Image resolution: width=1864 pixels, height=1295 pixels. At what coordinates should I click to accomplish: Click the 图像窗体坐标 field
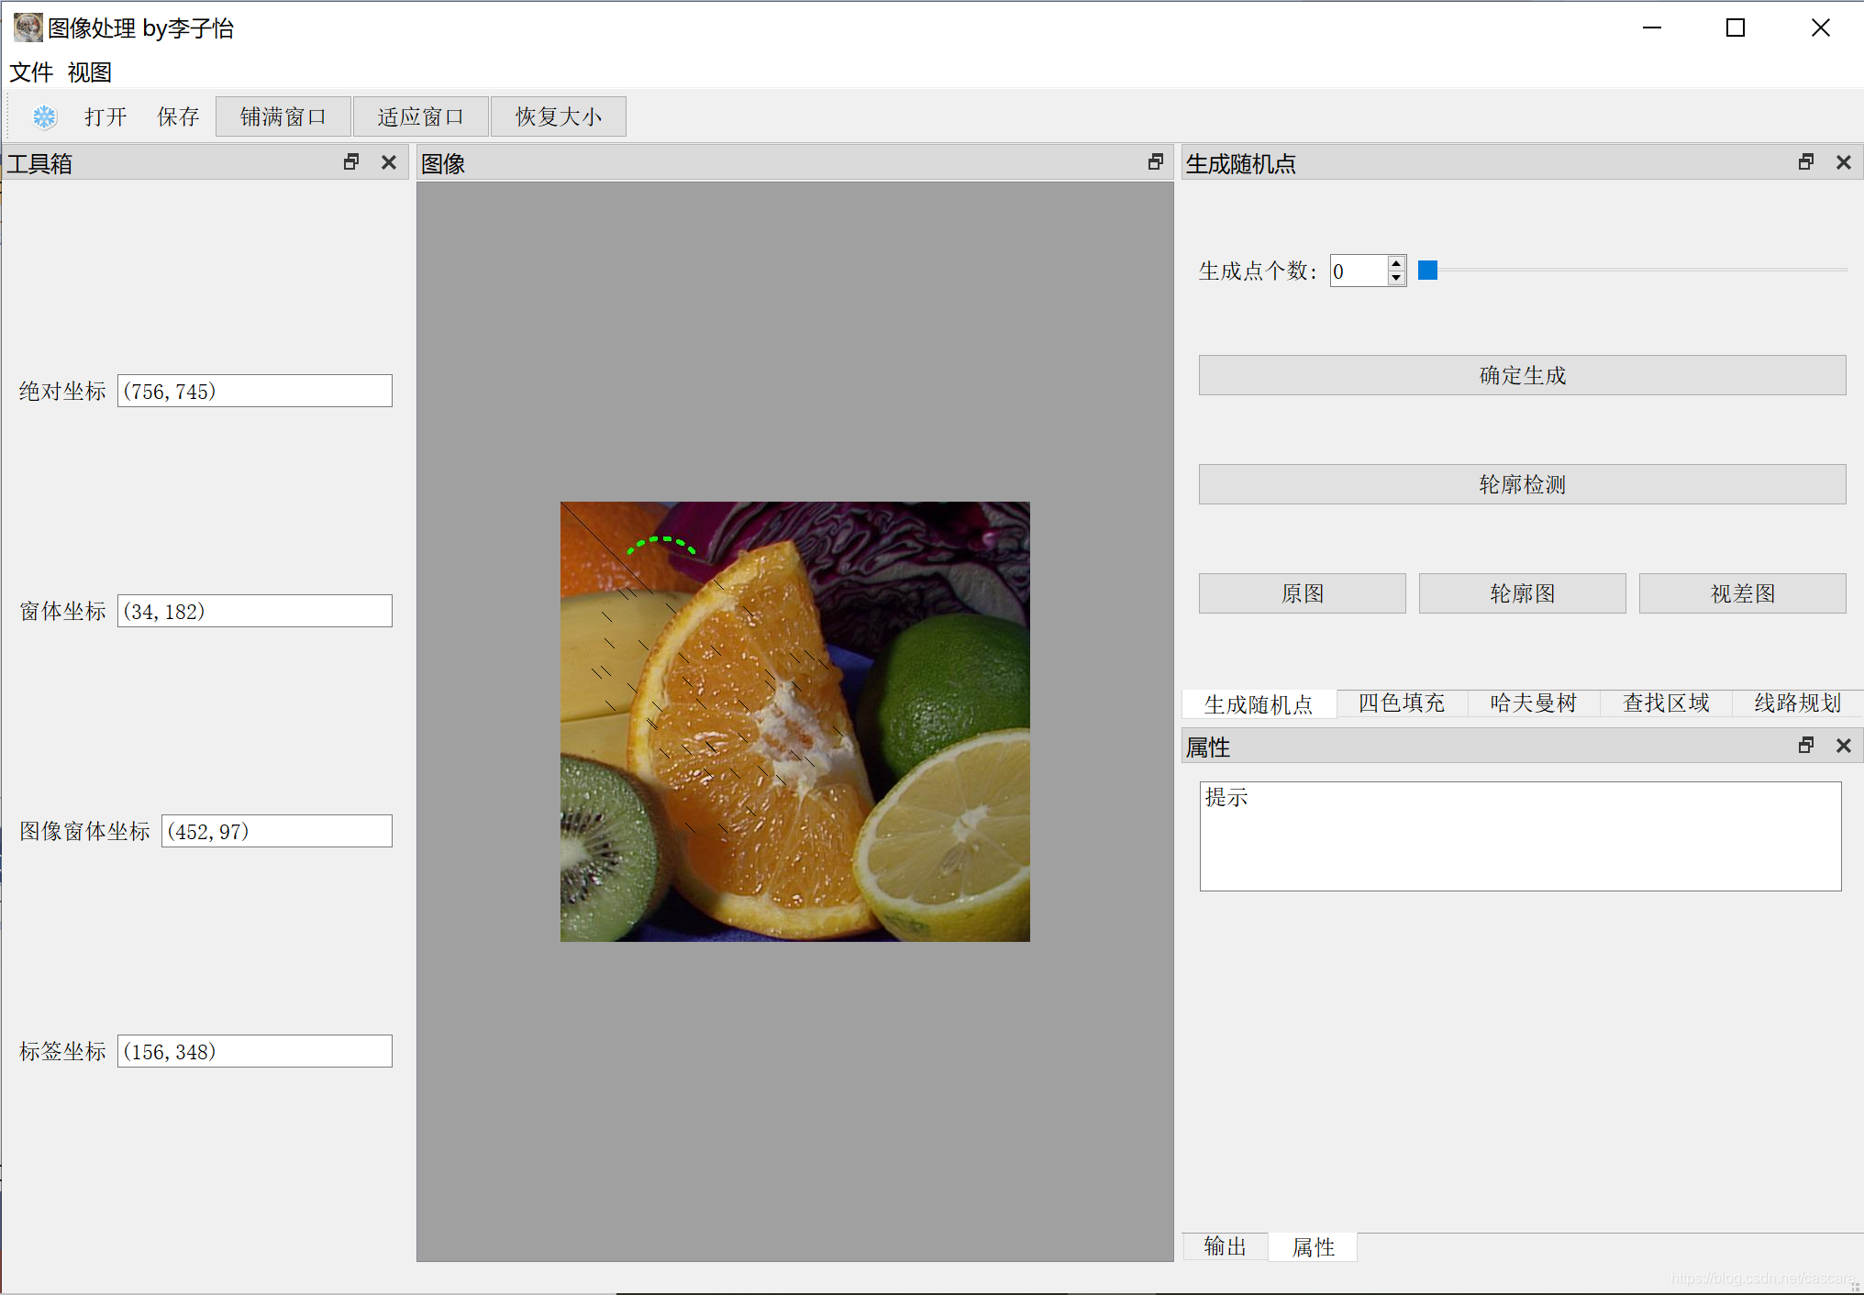(x=277, y=831)
